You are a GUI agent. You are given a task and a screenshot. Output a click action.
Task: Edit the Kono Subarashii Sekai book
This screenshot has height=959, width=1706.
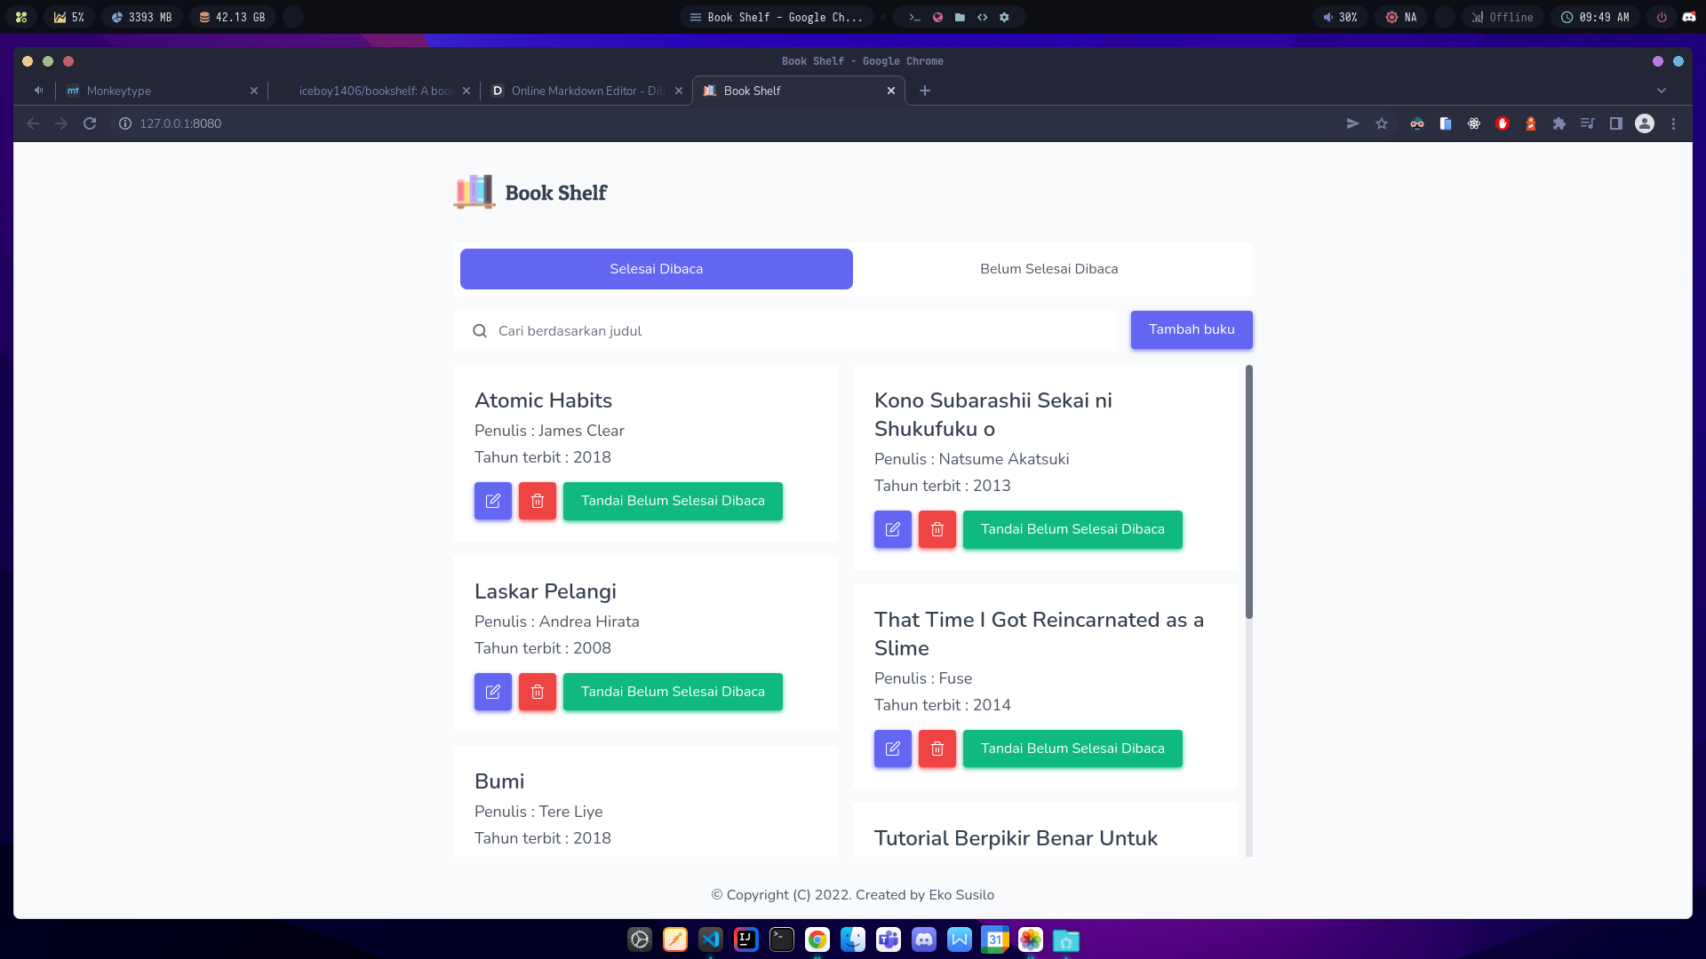893,529
